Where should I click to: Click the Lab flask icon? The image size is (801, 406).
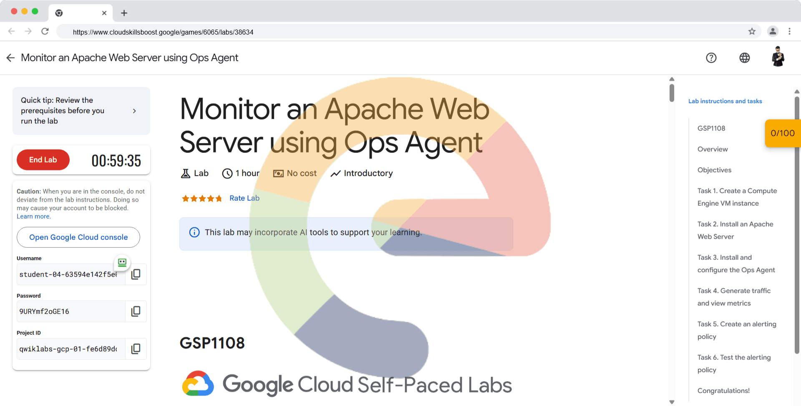[x=186, y=173]
